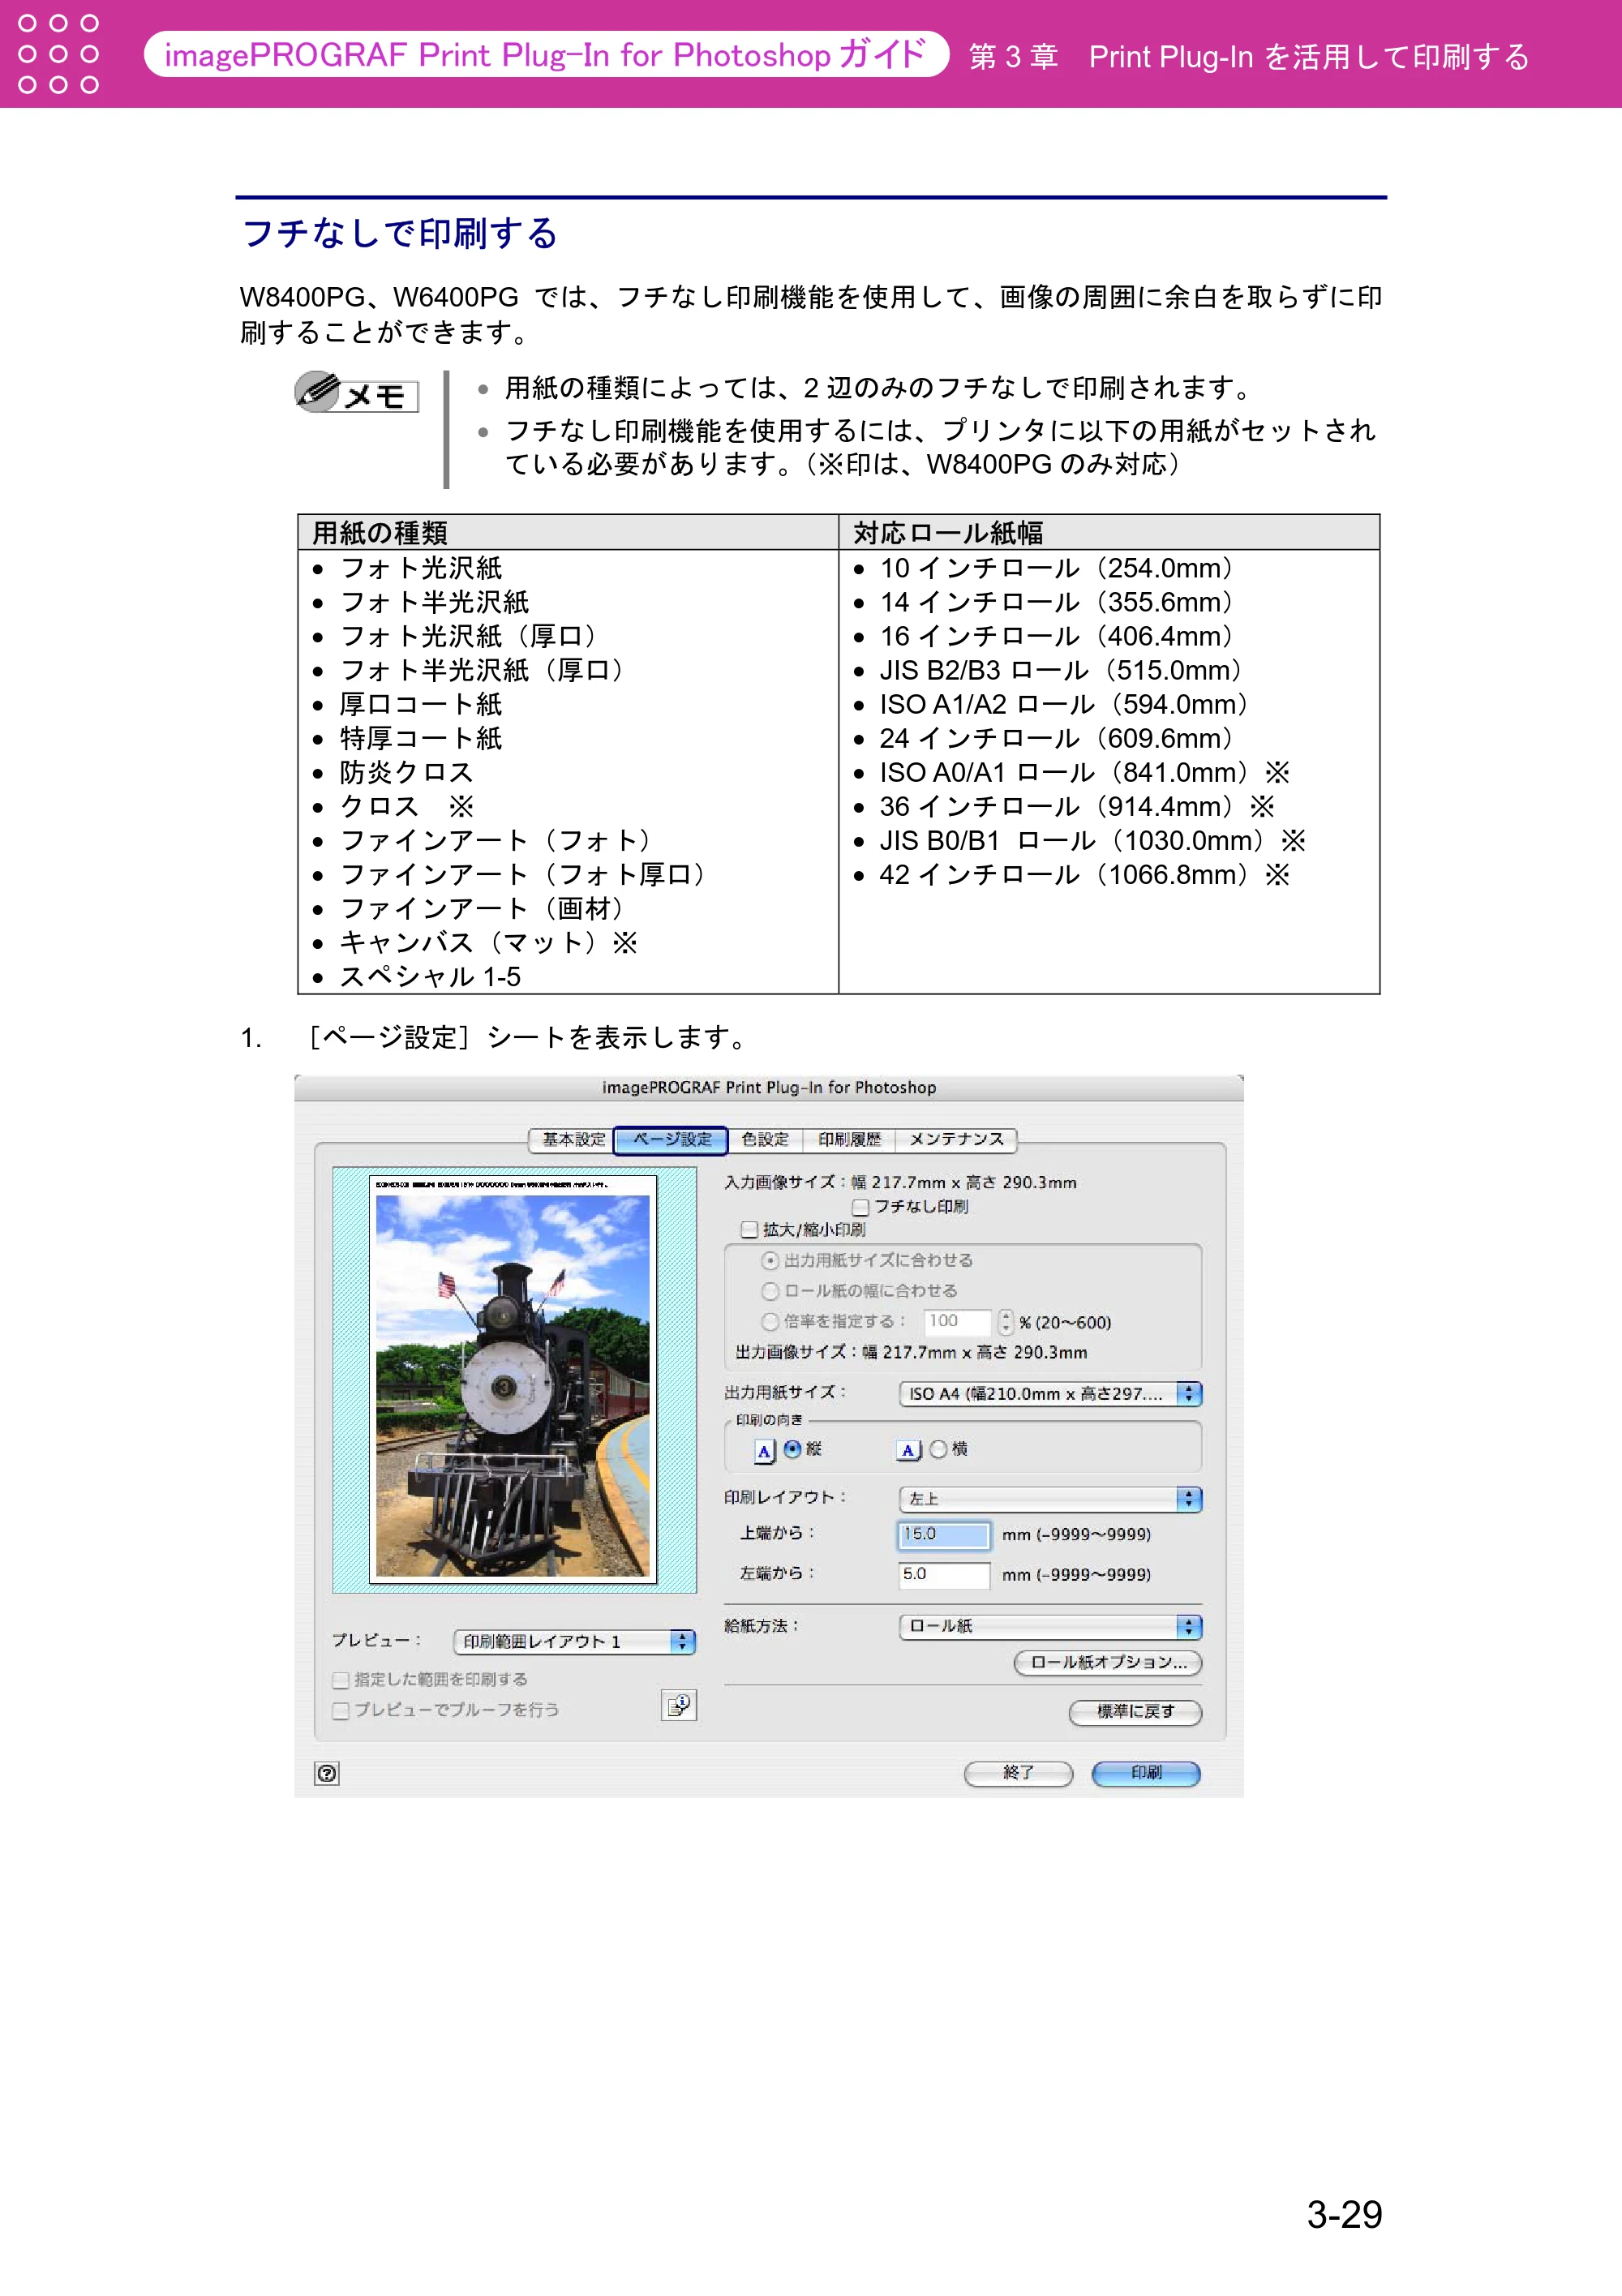
Task: Click the 標準に戻す button
Action: click(1135, 1712)
